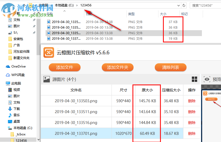Click the 源图片 picture icon
221x142 pixels.
coord(47,79)
